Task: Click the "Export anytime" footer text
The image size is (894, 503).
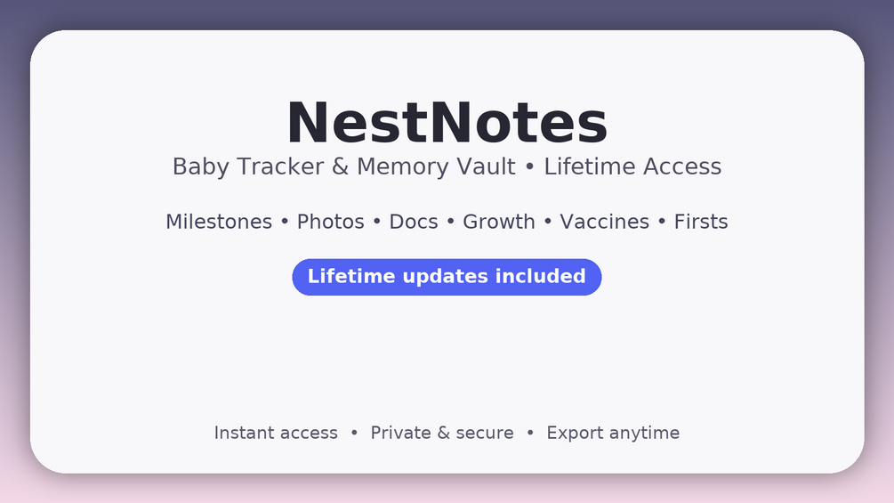Action: (613, 433)
